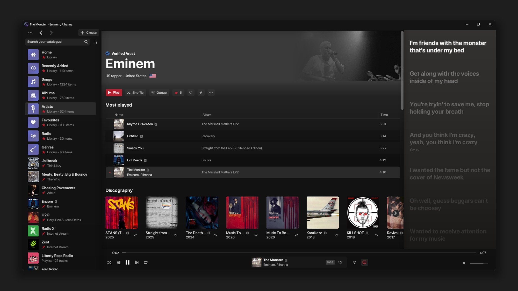The image size is (518, 291).
Task: Pin Eminem artist to the sidebar
Action: [x=201, y=93]
